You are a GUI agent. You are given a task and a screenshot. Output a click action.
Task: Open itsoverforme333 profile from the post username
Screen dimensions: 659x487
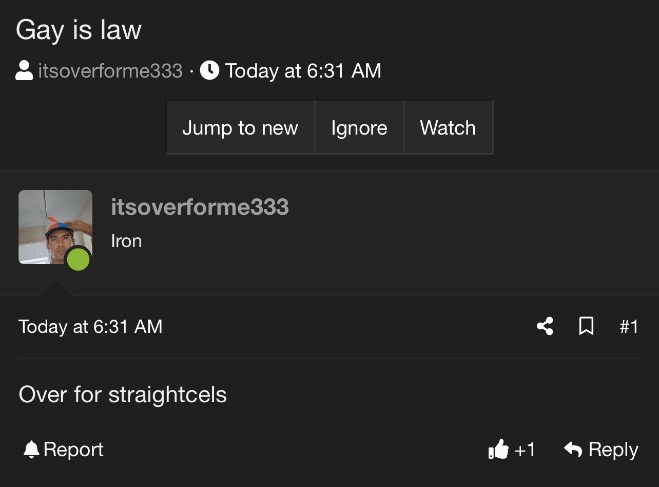200,207
